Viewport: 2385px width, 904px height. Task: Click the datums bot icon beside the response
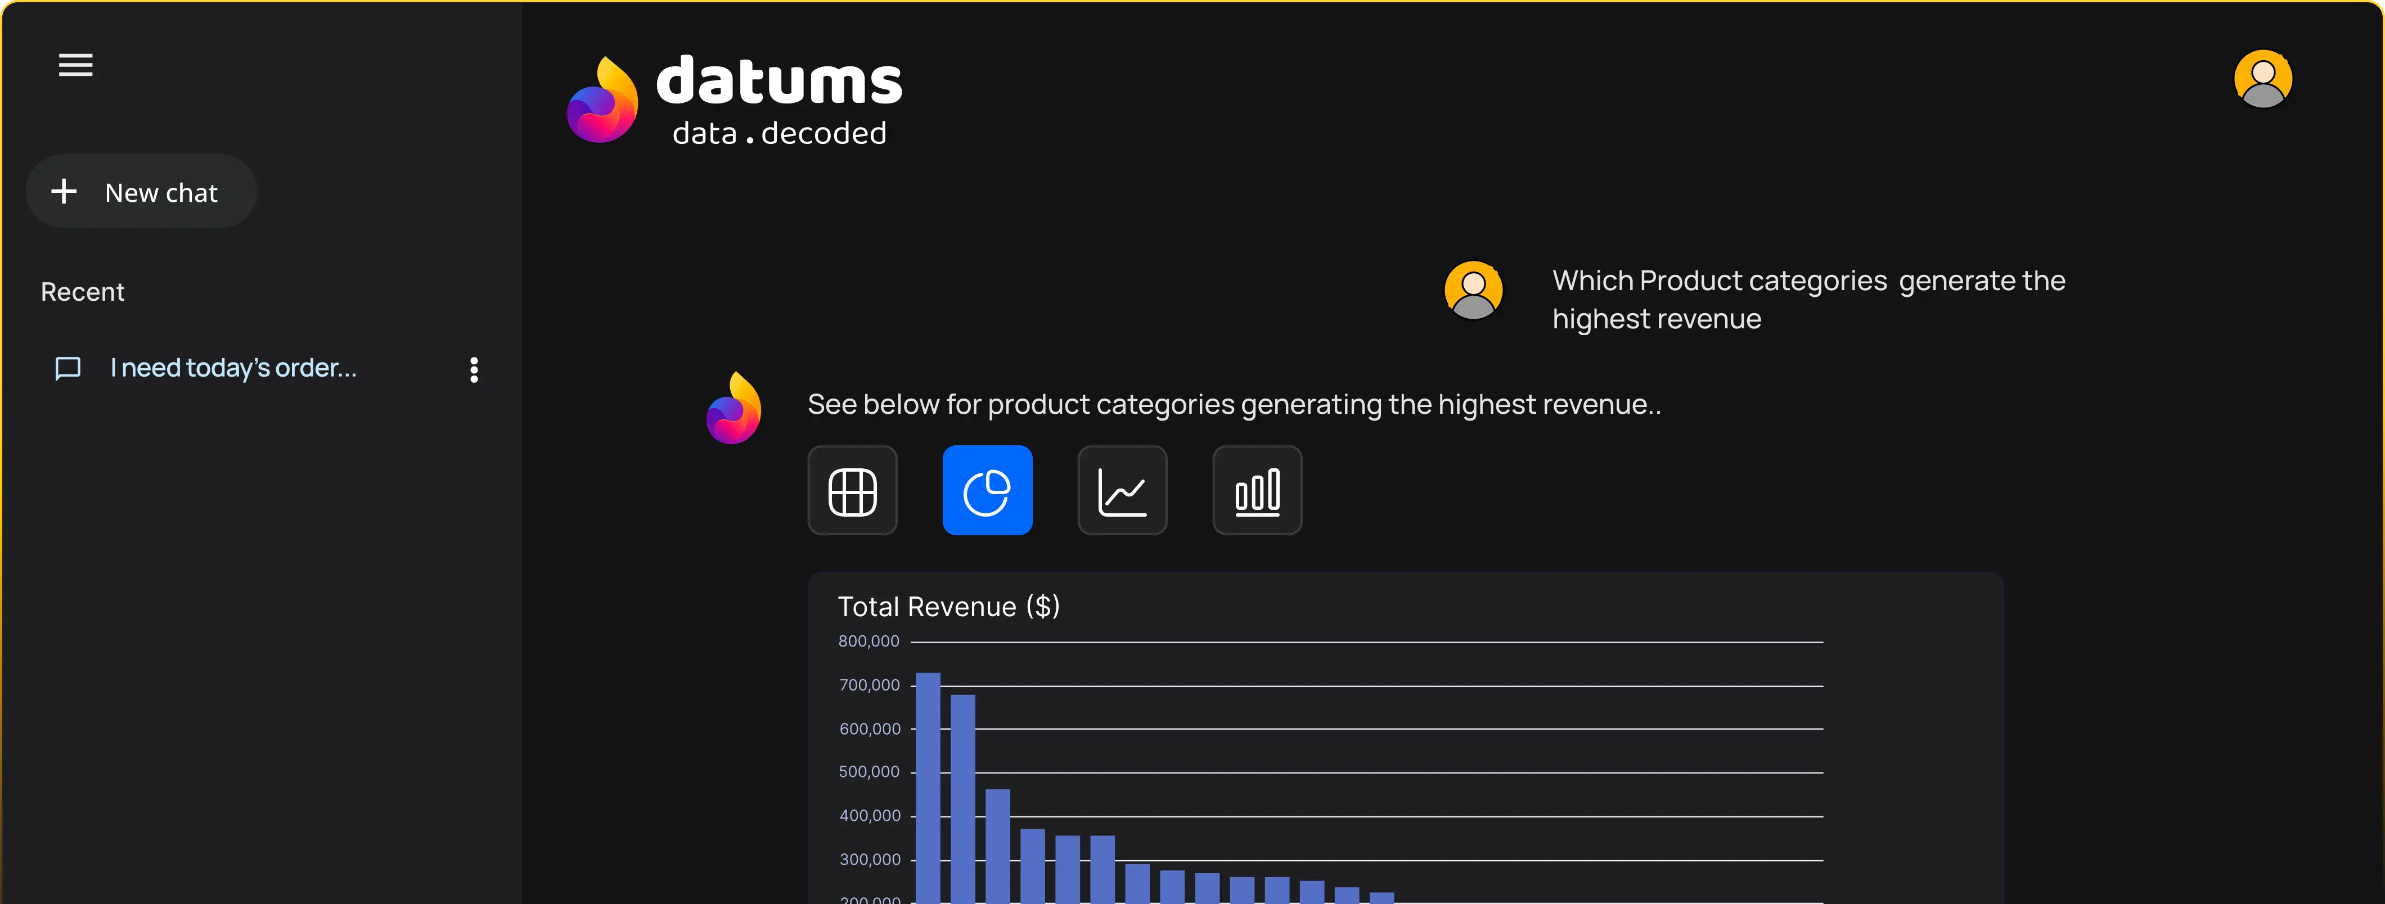(734, 408)
